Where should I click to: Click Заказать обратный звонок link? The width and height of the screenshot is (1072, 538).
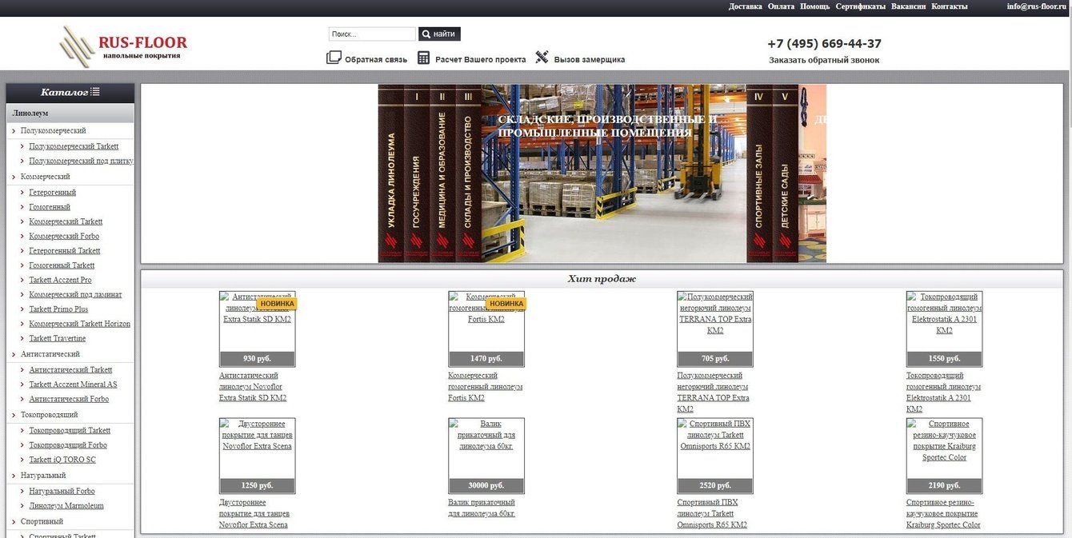[x=824, y=60]
